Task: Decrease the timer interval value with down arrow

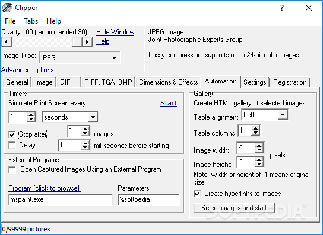Action: tap(31, 120)
